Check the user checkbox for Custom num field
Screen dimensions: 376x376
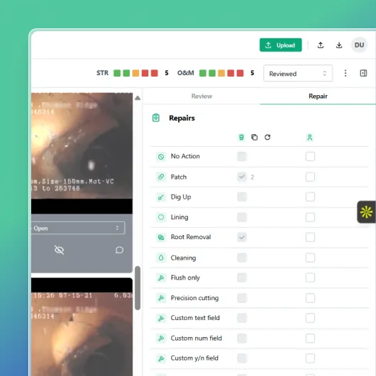310,338
